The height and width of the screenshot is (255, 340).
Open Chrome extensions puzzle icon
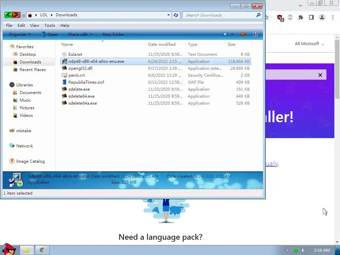[x=301, y=17]
